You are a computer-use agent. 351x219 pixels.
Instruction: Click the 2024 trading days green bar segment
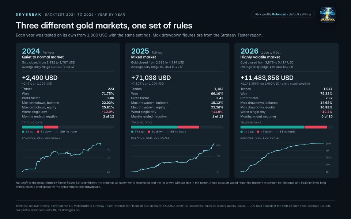click(33, 127)
